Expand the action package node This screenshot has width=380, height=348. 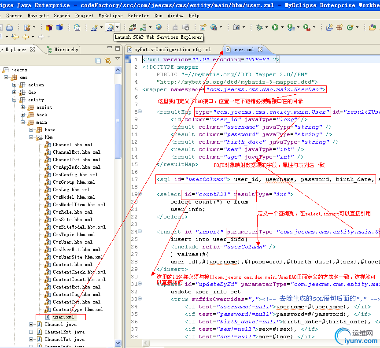click(x=15, y=85)
